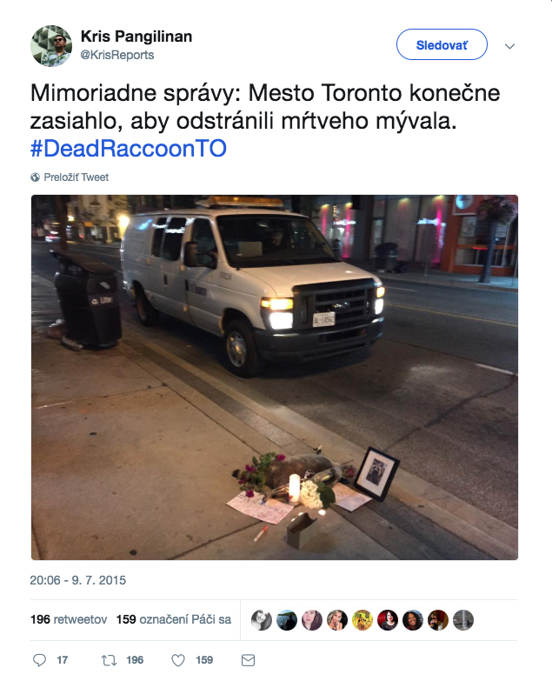Send tweet via envelope message icon
552x688 pixels.
click(248, 660)
